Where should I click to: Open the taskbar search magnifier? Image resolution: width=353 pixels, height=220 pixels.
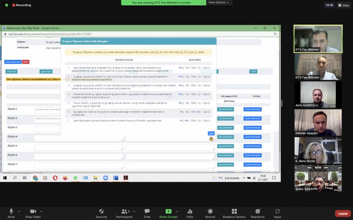15,178
